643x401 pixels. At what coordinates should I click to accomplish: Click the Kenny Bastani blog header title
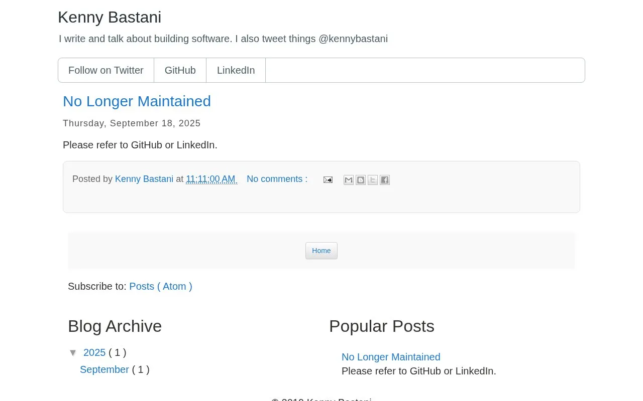click(x=110, y=17)
